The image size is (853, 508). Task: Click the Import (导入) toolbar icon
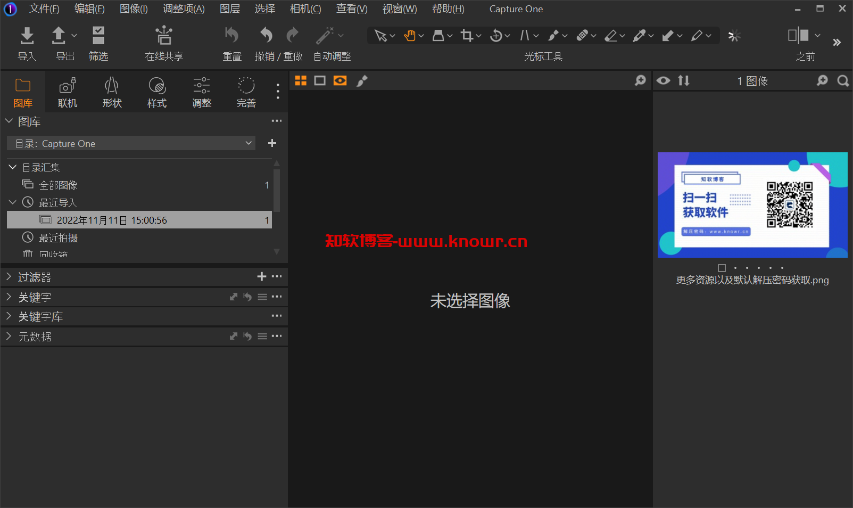pyautogui.click(x=27, y=36)
